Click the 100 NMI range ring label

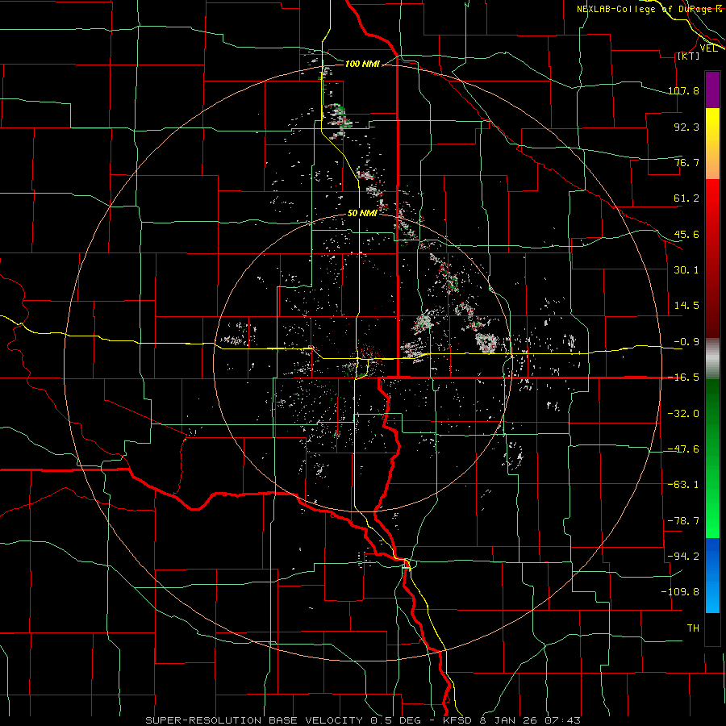pyautogui.click(x=362, y=64)
